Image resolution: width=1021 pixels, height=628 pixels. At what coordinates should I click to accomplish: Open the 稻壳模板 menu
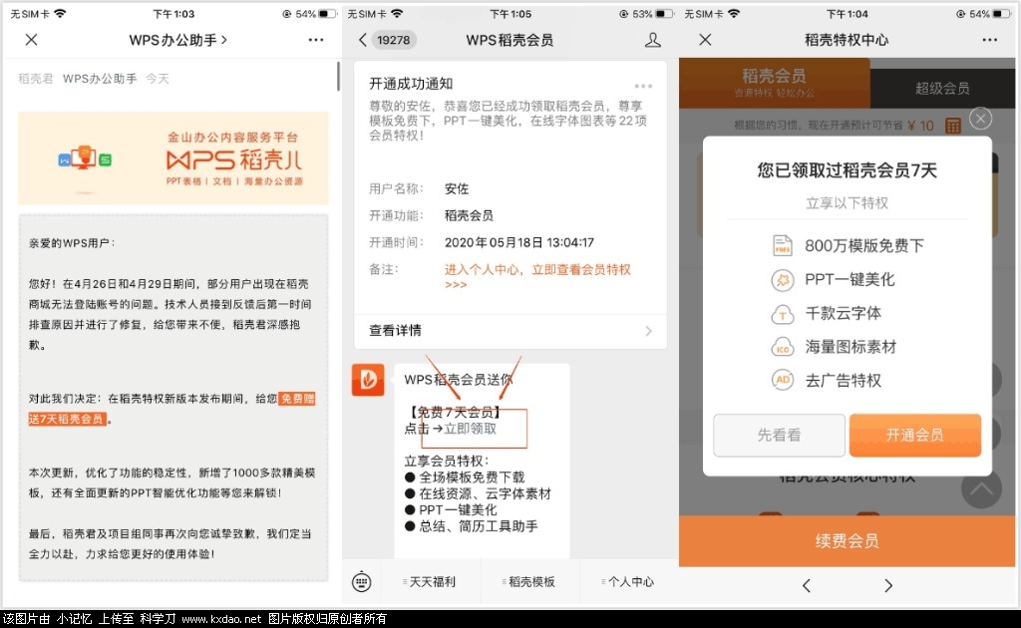pos(530,582)
